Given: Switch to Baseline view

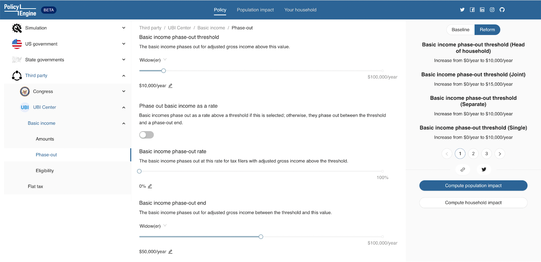Looking at the screenshot, I should click(x=461, y=30).
